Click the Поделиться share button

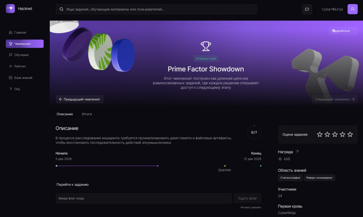pyautogui.click(x=343, y=31)
